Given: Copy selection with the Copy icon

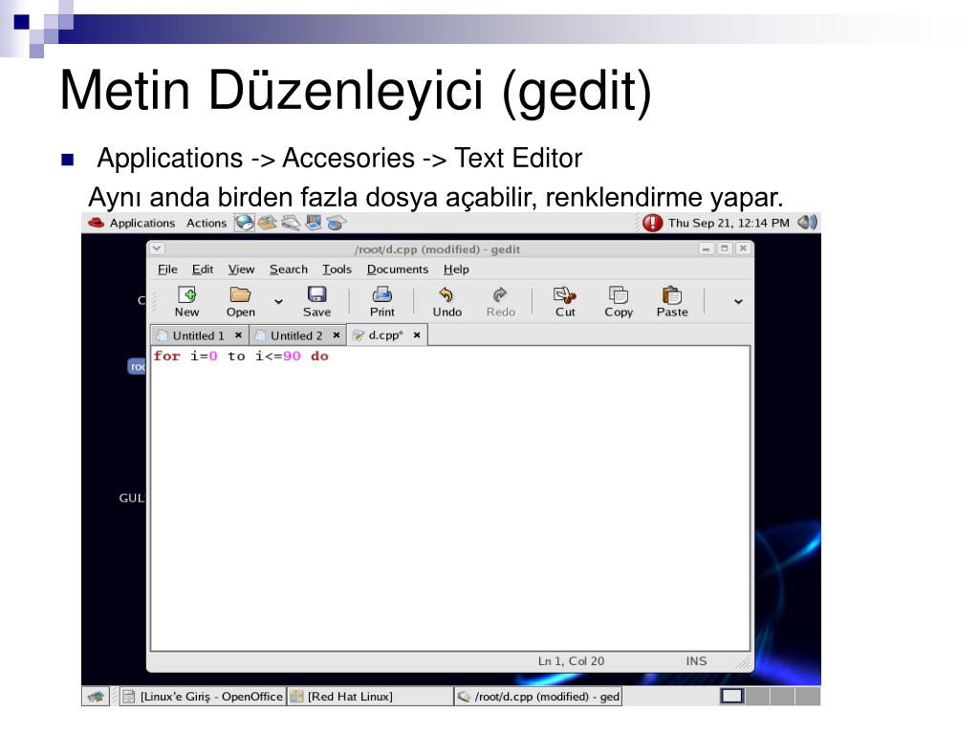Looking at the screenshot, I should tap(619, 301).
